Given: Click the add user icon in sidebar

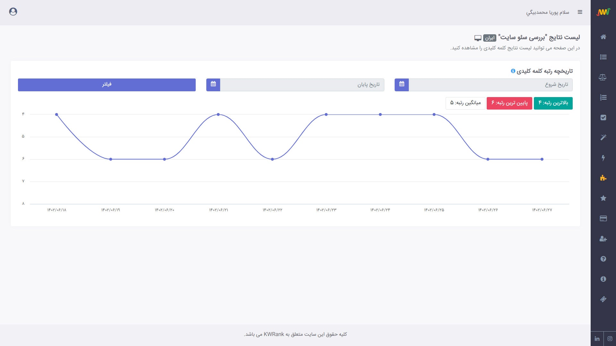Looking at the screenshot, I should (603, 239).
